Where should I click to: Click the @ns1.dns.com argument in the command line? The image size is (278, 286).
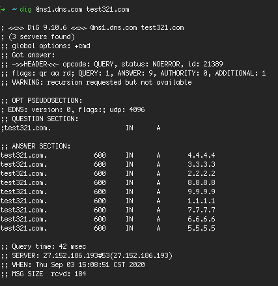pos(59,10)
